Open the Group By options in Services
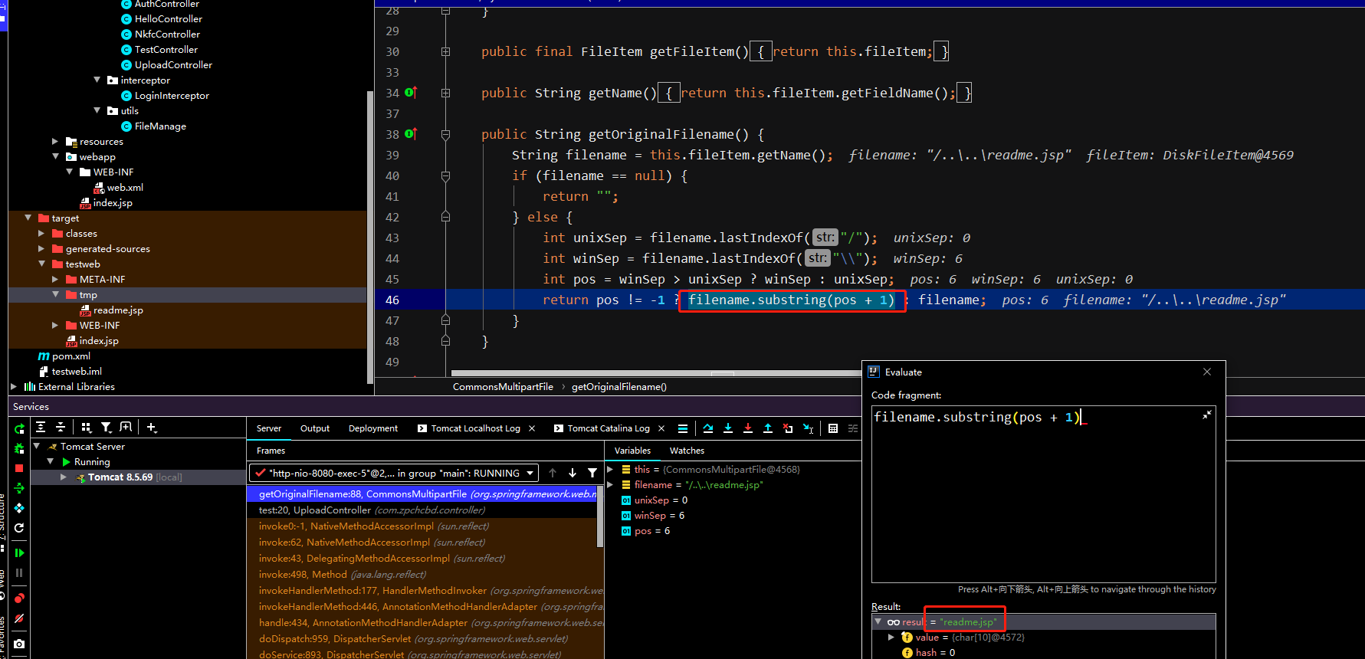The image size is (1365, 659). [86, 428]
